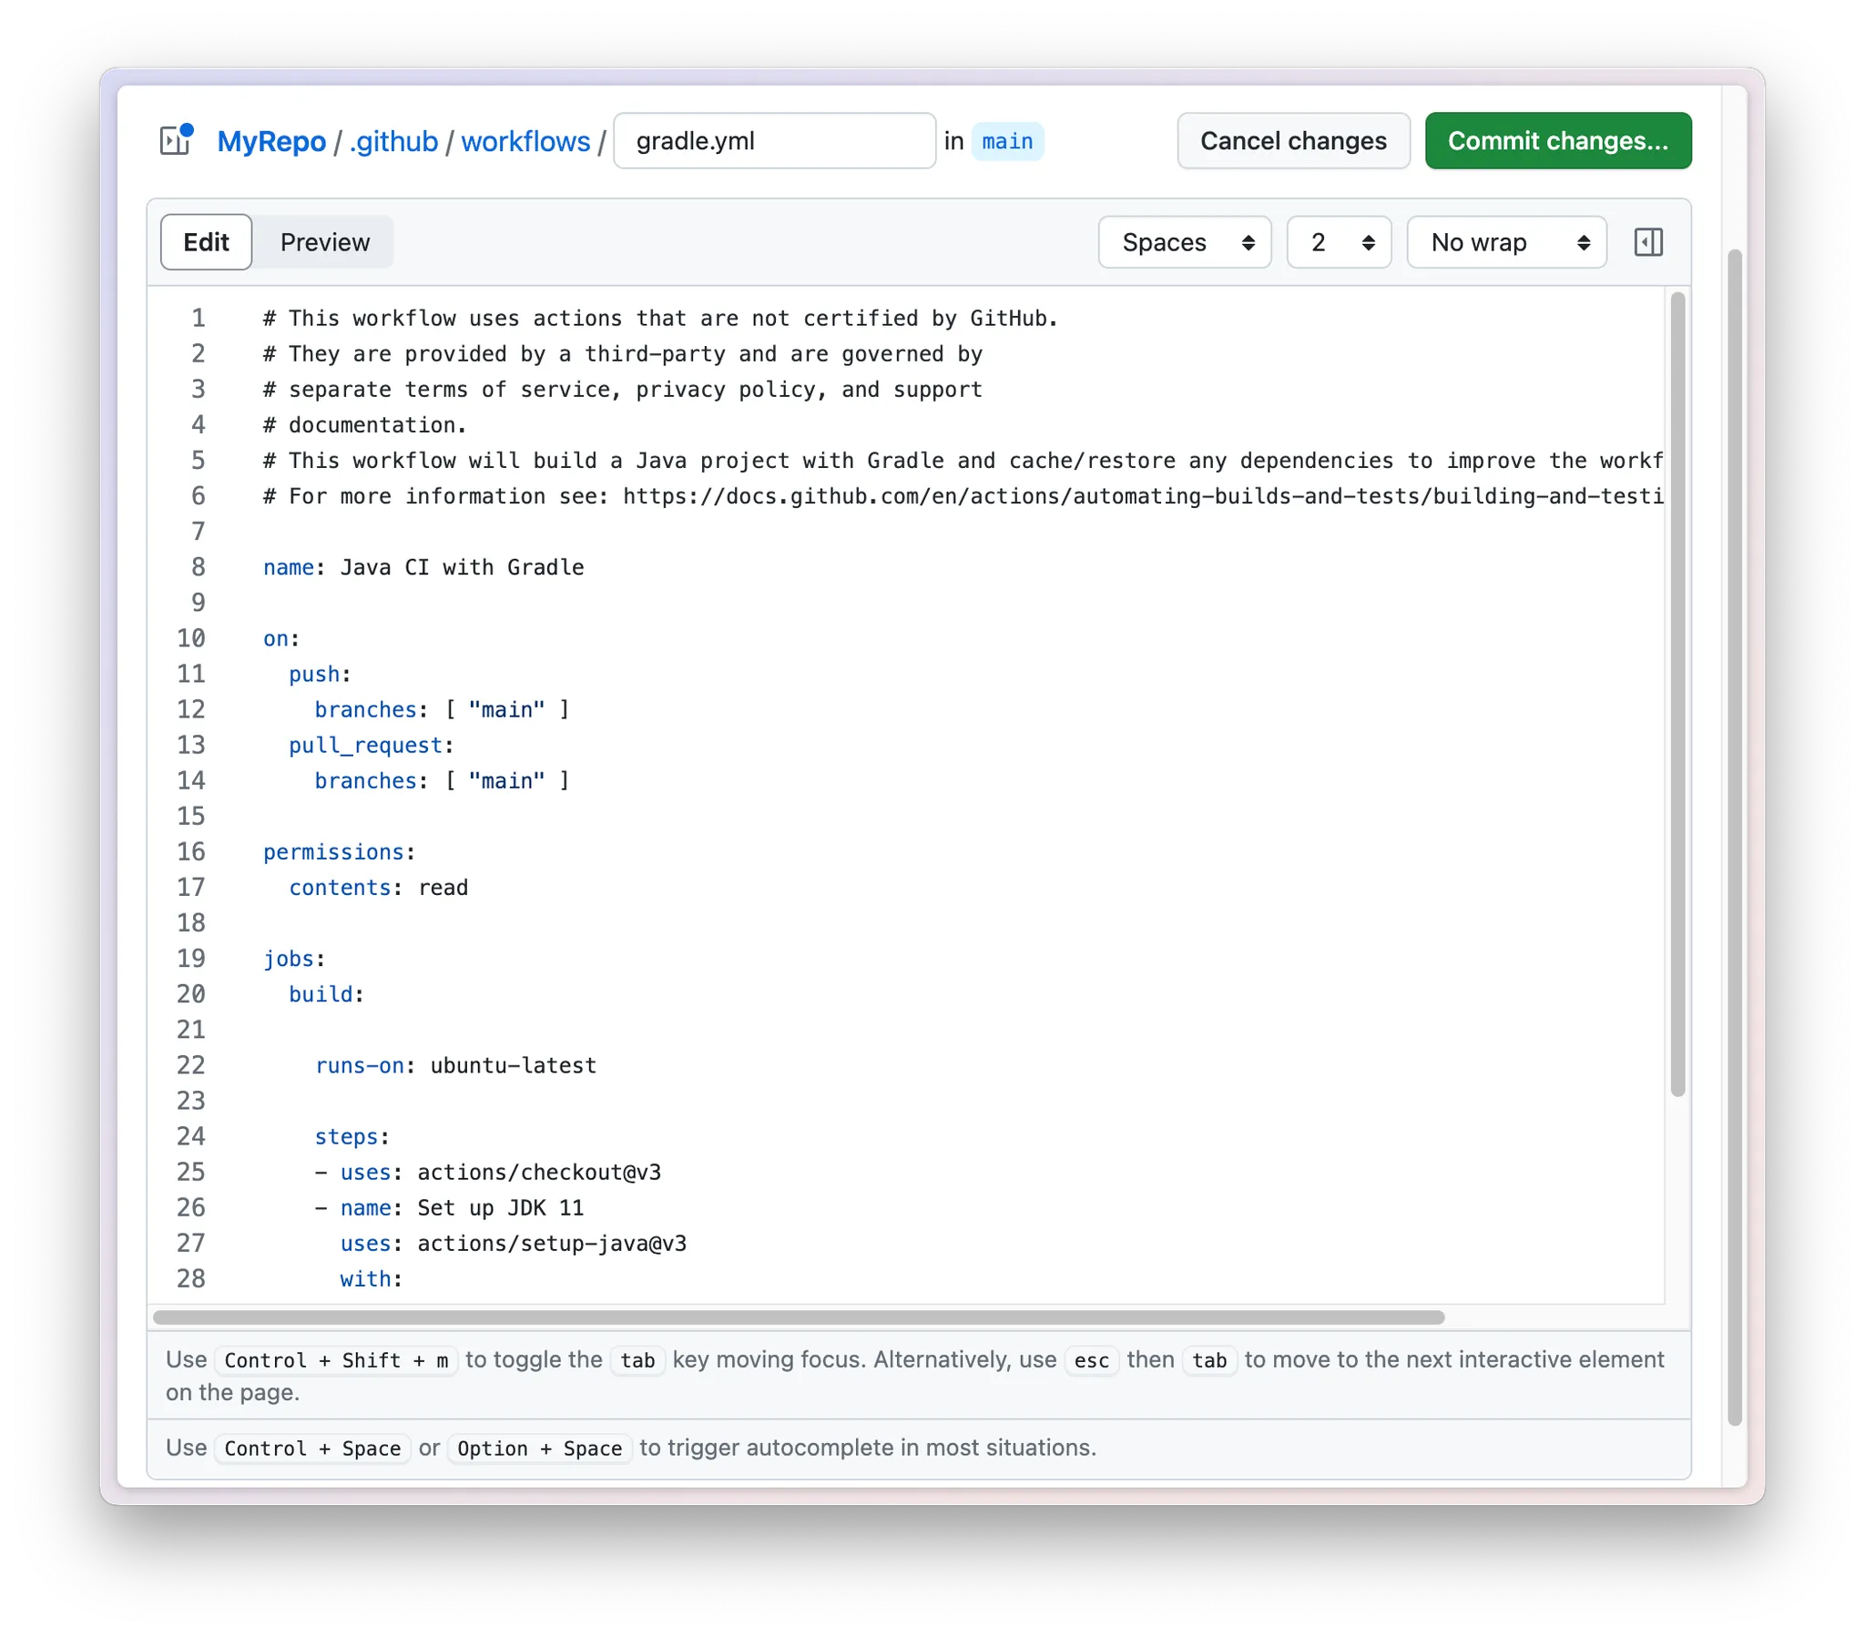Open the Spaces indent mode dropdown
Viewport: 1865px width, 1637px height.
click(1185, 242)
